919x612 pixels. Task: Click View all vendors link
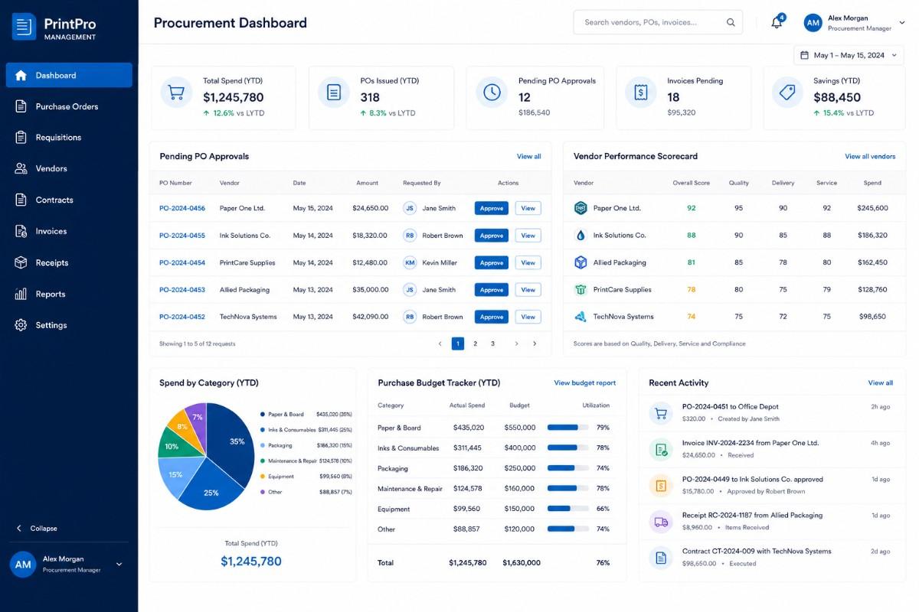tap(870, 156)
